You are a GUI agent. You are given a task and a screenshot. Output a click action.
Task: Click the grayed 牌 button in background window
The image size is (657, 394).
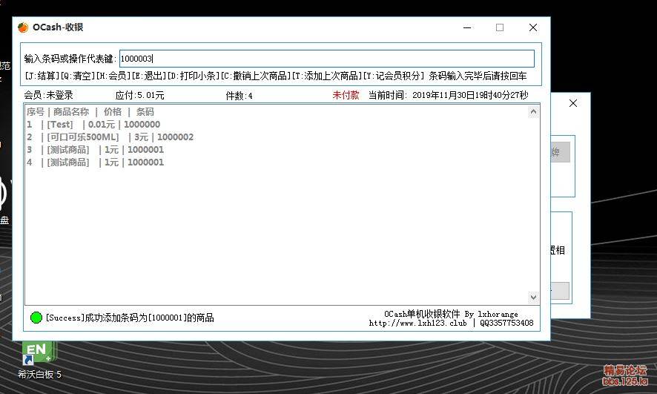click(x=560, y=152)
